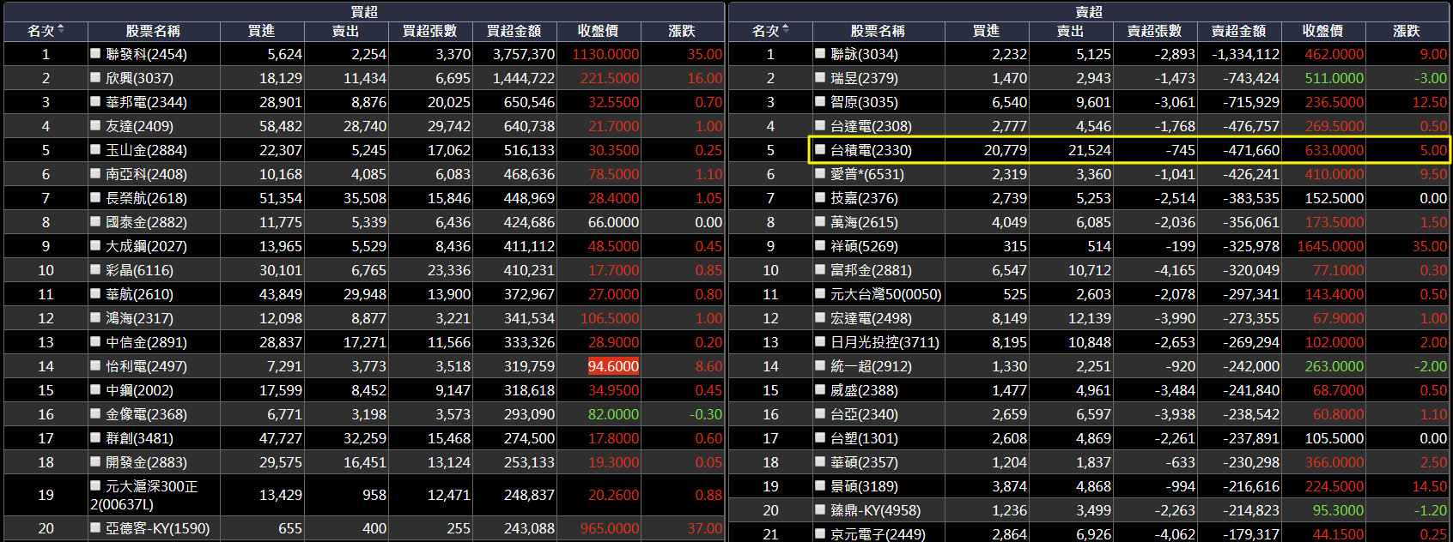Select the checkbox next to 華邦電(2344)

[95, 101]
